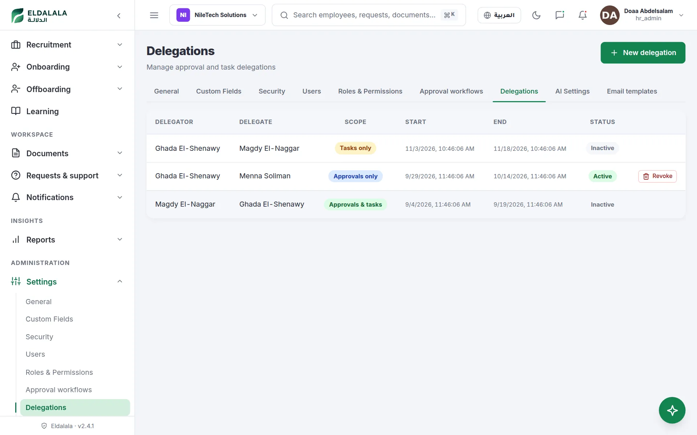
Task: Switch to Approval workflows tab
Action: (451, 91)
